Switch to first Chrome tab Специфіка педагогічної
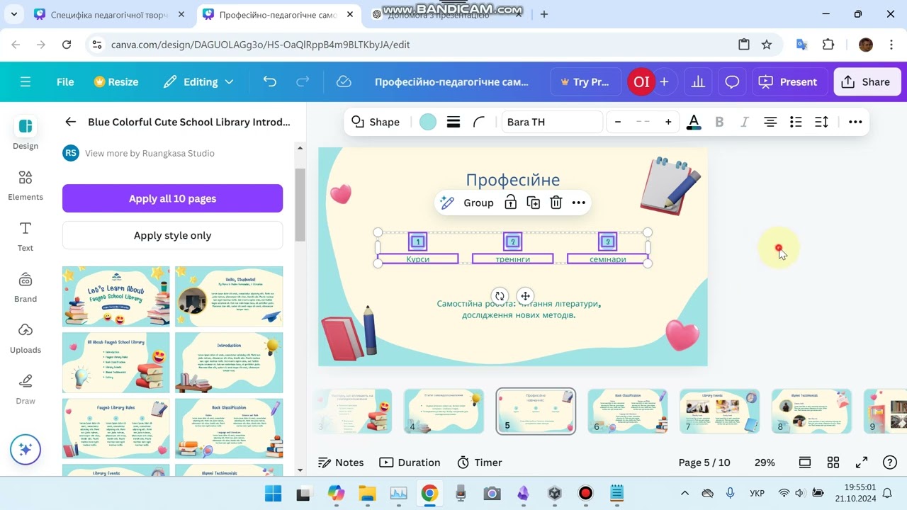 (110, 14)
